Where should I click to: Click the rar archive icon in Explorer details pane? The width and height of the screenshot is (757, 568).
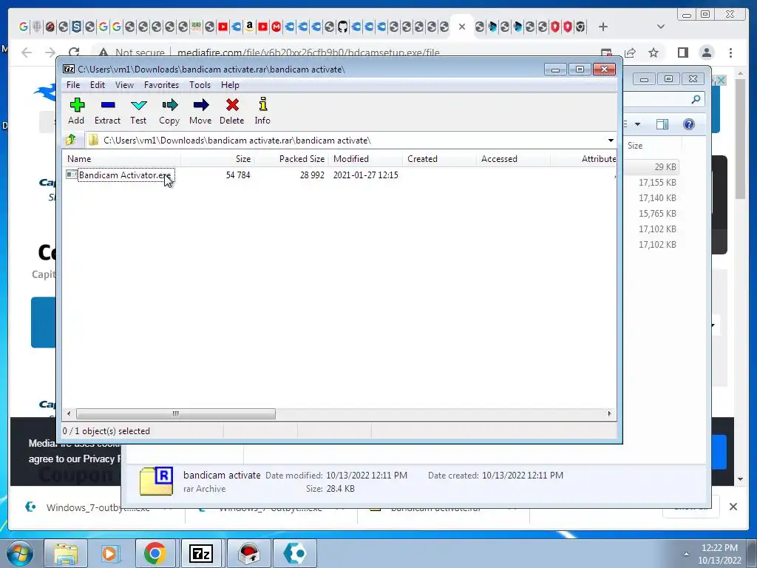[157, 481]
